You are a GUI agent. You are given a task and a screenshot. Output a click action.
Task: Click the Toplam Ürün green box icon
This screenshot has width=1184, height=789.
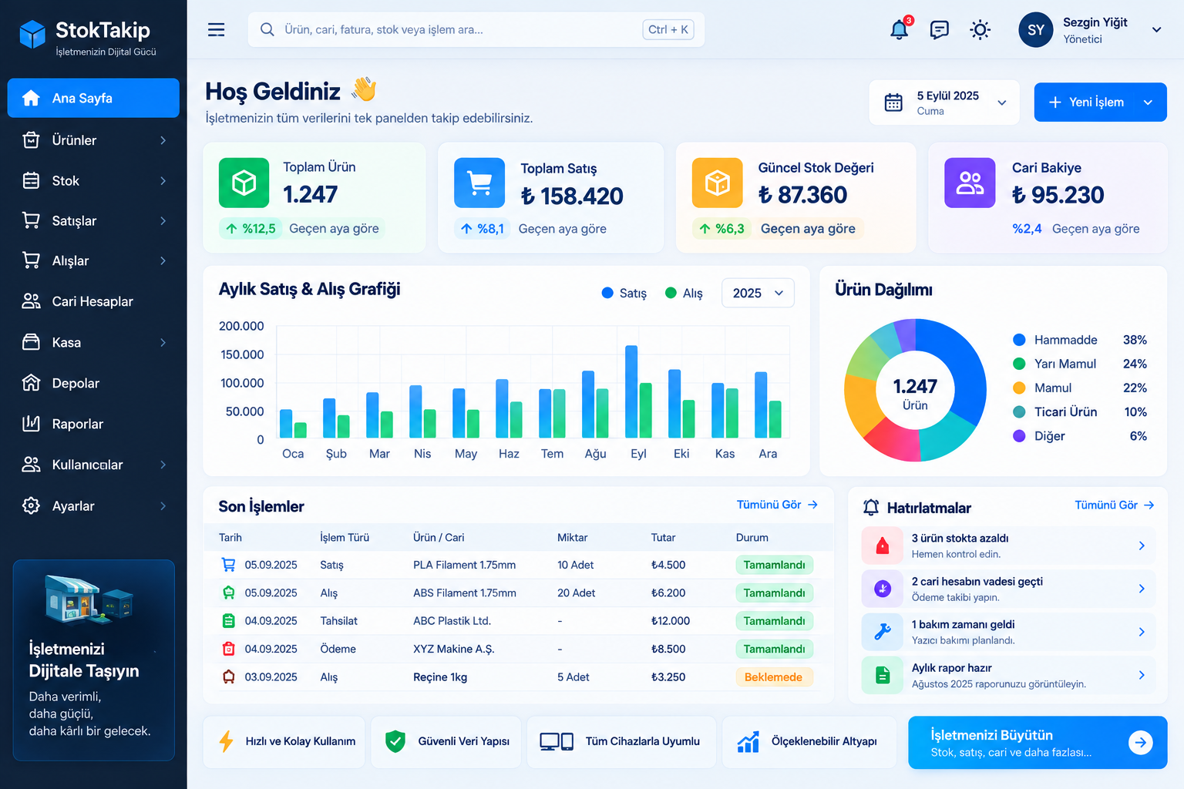(244, 183)
